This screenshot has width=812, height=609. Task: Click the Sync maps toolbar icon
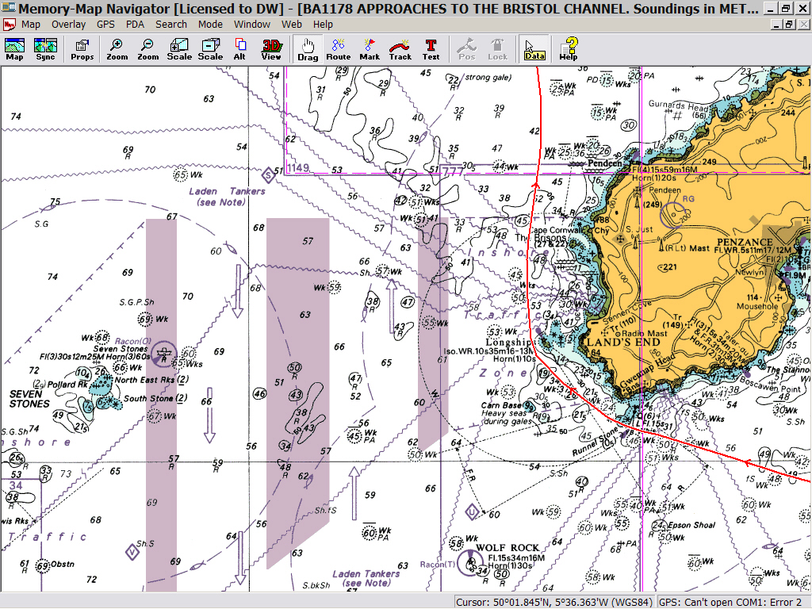(45, 49)
